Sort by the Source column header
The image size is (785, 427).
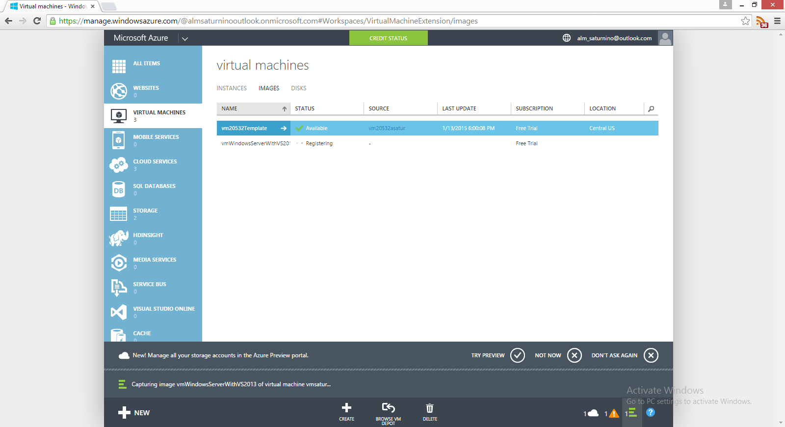coord(401,108)
